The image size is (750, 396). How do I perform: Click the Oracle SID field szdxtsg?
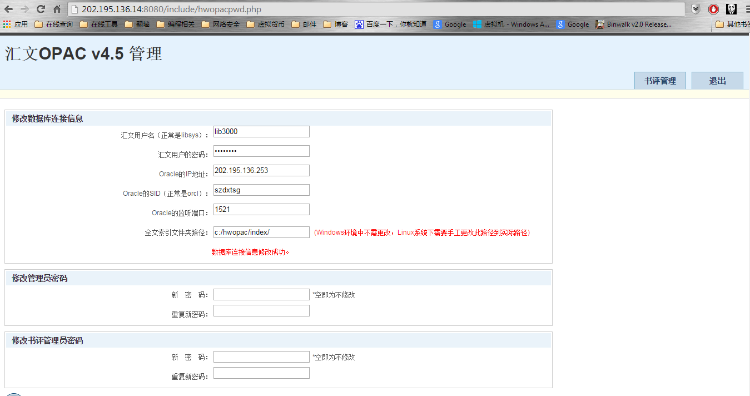tap(261, 190)
